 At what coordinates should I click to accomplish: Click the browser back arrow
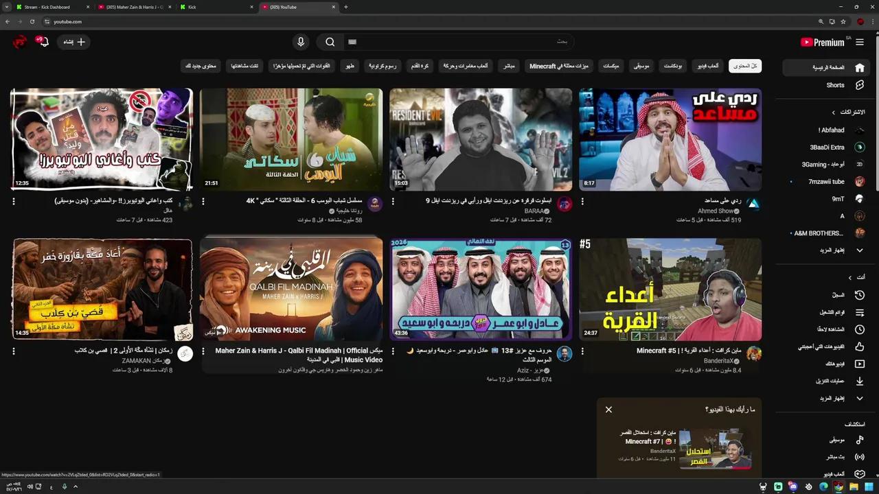point(8,21)
